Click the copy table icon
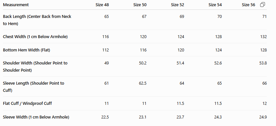276x126 pixels. (x=263, y=5)
